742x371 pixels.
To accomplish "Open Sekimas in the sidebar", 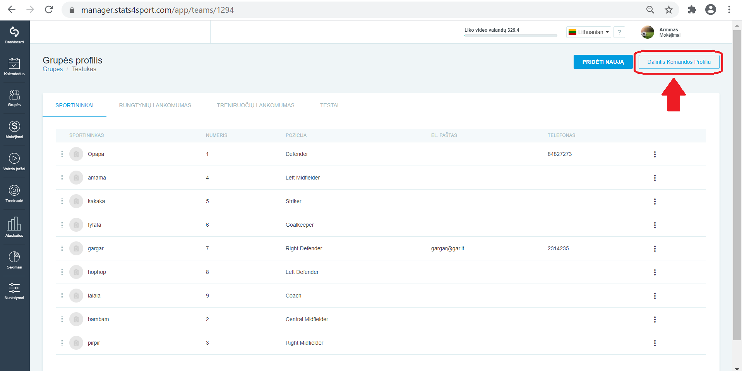I will tap(14, 260).
